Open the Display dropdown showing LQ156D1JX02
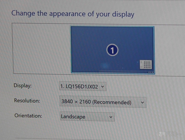Viewport: 185px width, 140px height. (83, 86)
